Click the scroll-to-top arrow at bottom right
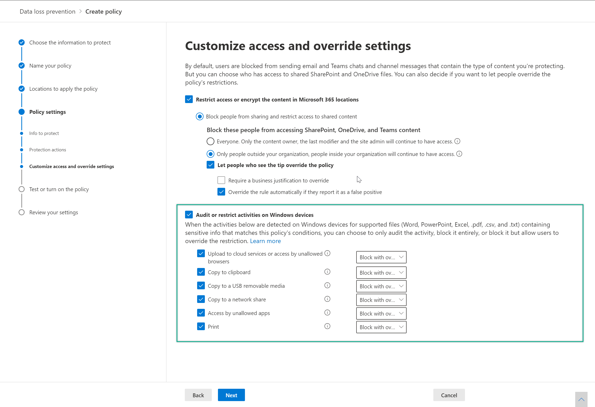595x407 pixels. (581, 399)
